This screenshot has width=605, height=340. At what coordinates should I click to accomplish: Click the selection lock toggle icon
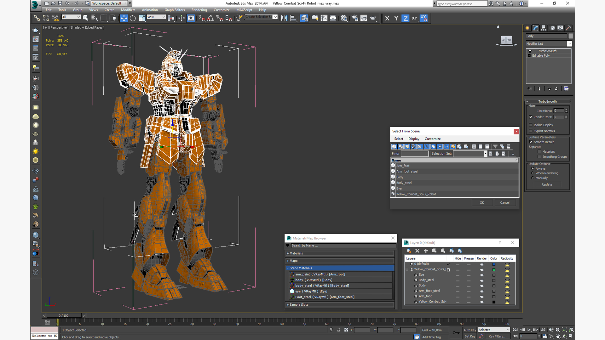pos(338,330)
